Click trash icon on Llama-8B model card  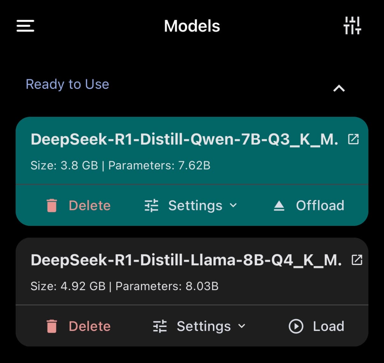tap(52, 326)
